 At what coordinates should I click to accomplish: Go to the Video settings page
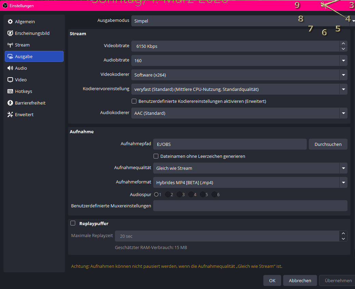coord(34,80)
